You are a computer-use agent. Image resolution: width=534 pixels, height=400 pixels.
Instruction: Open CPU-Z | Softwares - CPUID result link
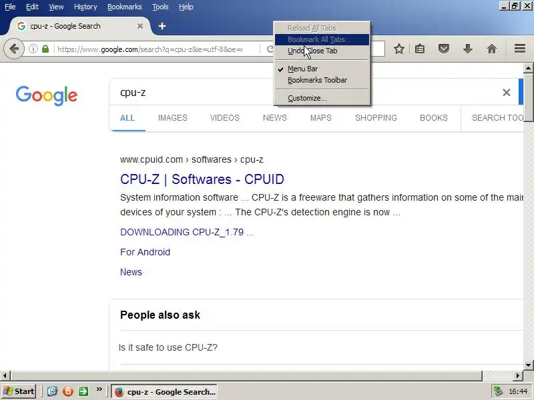coord(202,179)
